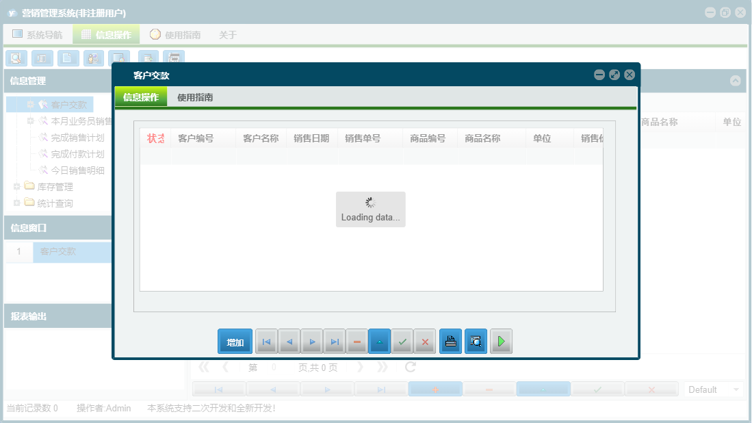The width and height of the screenshot is (752, 423).
Task: Click the 库存管理 folder label
Action: pos(55,187)
